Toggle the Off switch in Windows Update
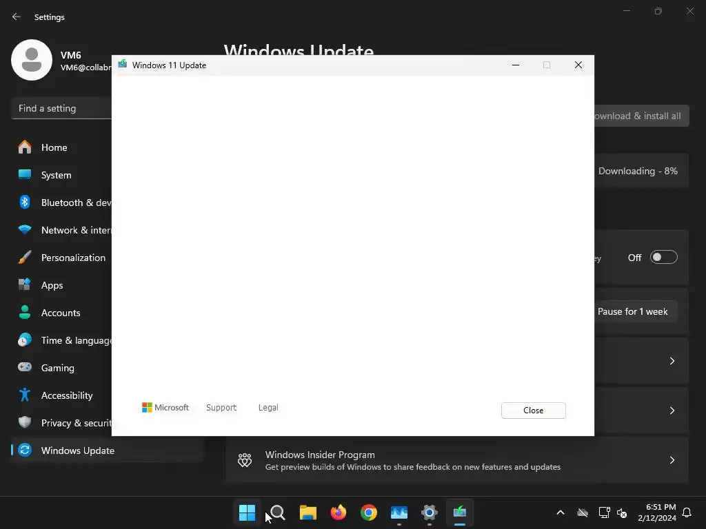 pos(664,258)
